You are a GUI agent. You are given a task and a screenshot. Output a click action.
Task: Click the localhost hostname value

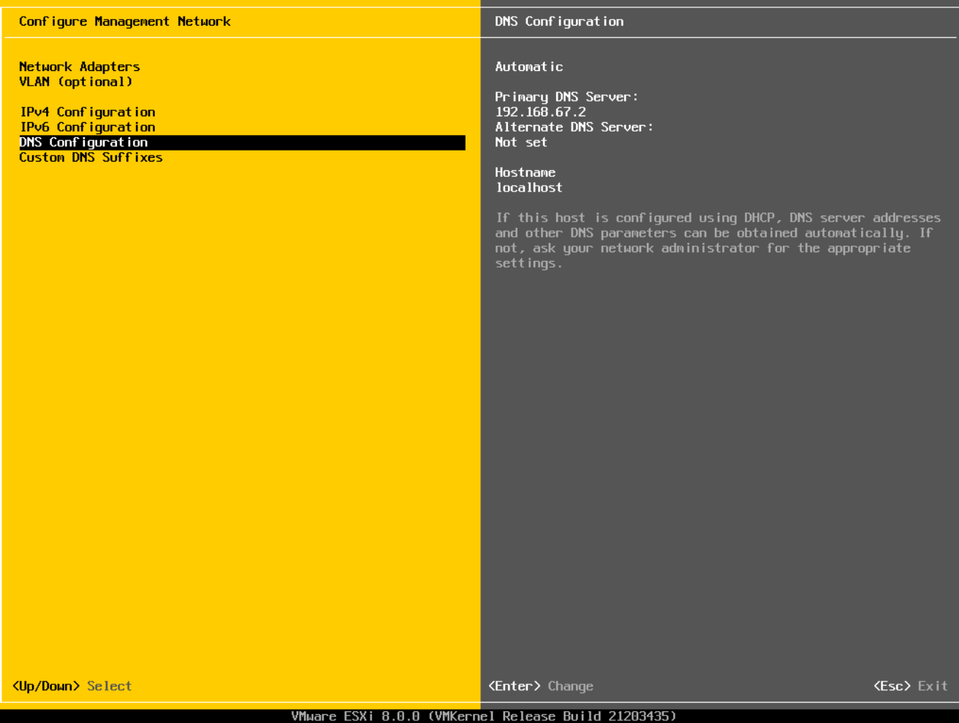pos(529,188)
